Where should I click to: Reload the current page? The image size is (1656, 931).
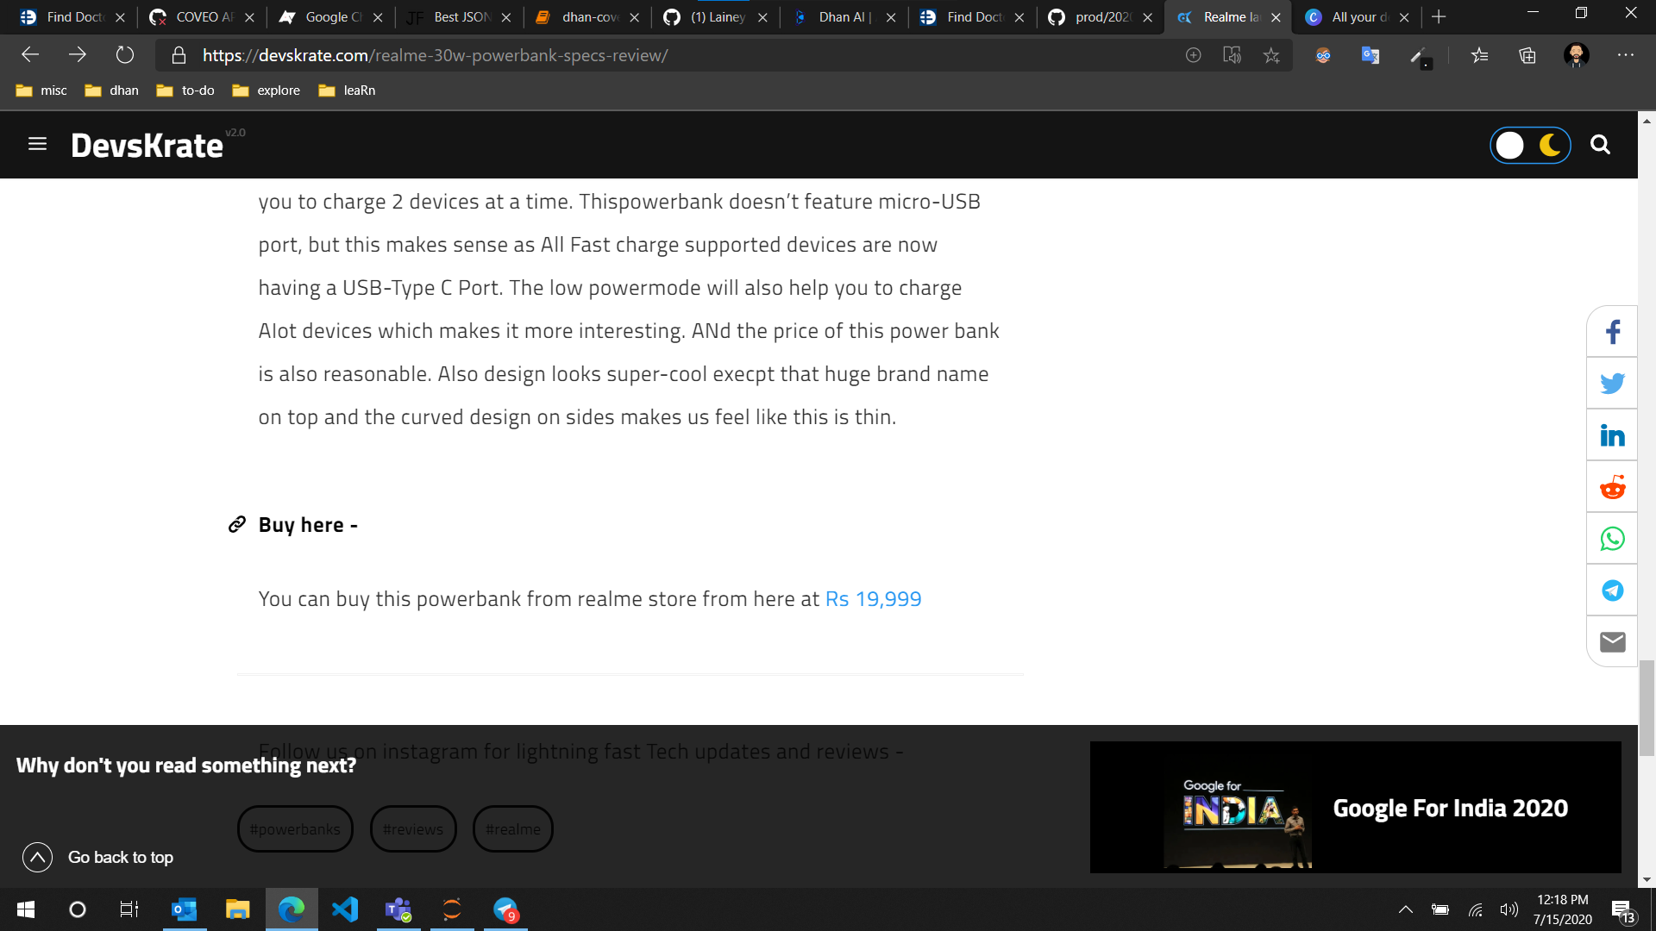pos(125,55)
